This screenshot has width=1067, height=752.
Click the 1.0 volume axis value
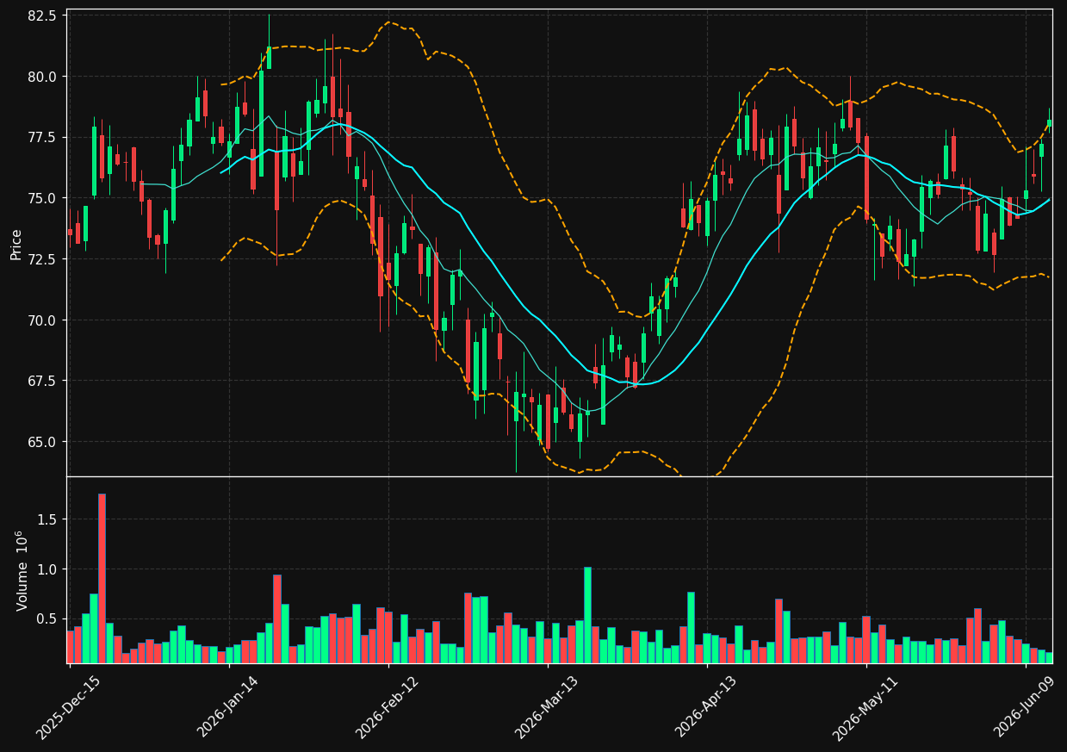pos(47,569)
